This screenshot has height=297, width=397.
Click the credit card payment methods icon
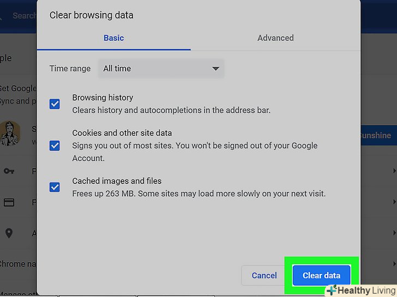pyautogui.click(x=9, y=202)
